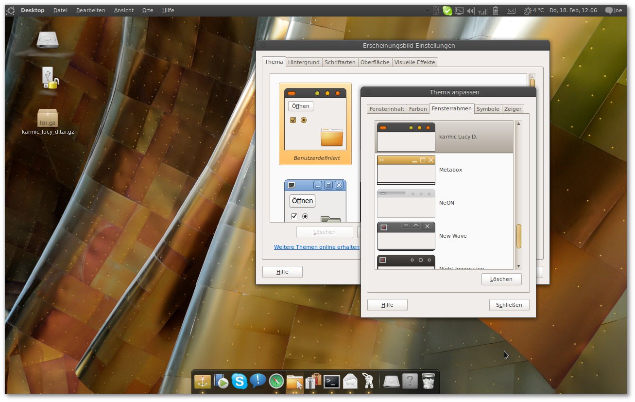The height and width of the screenshot is (402, 635).
Task: Open the hard drive icon on desktop
Action: coord(48,40)
